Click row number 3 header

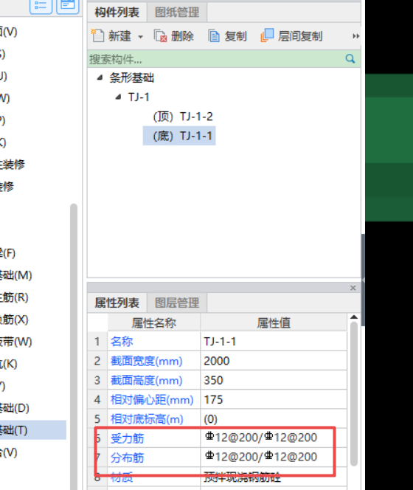point(97,380)
